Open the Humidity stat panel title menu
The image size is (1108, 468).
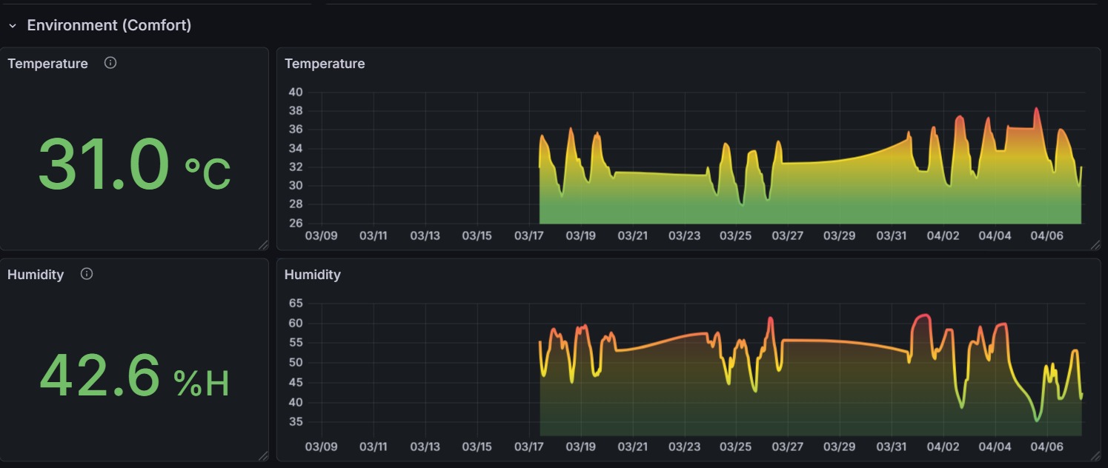tap(36, 274)
